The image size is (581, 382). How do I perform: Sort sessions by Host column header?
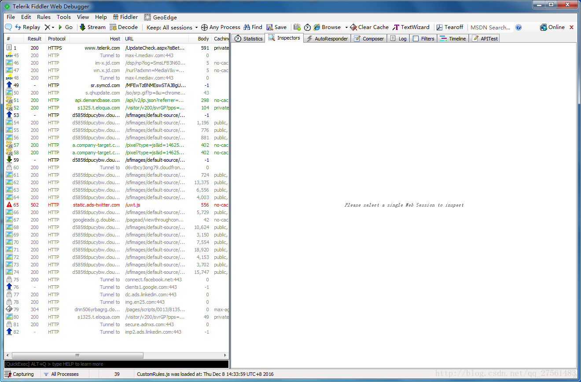96,39
